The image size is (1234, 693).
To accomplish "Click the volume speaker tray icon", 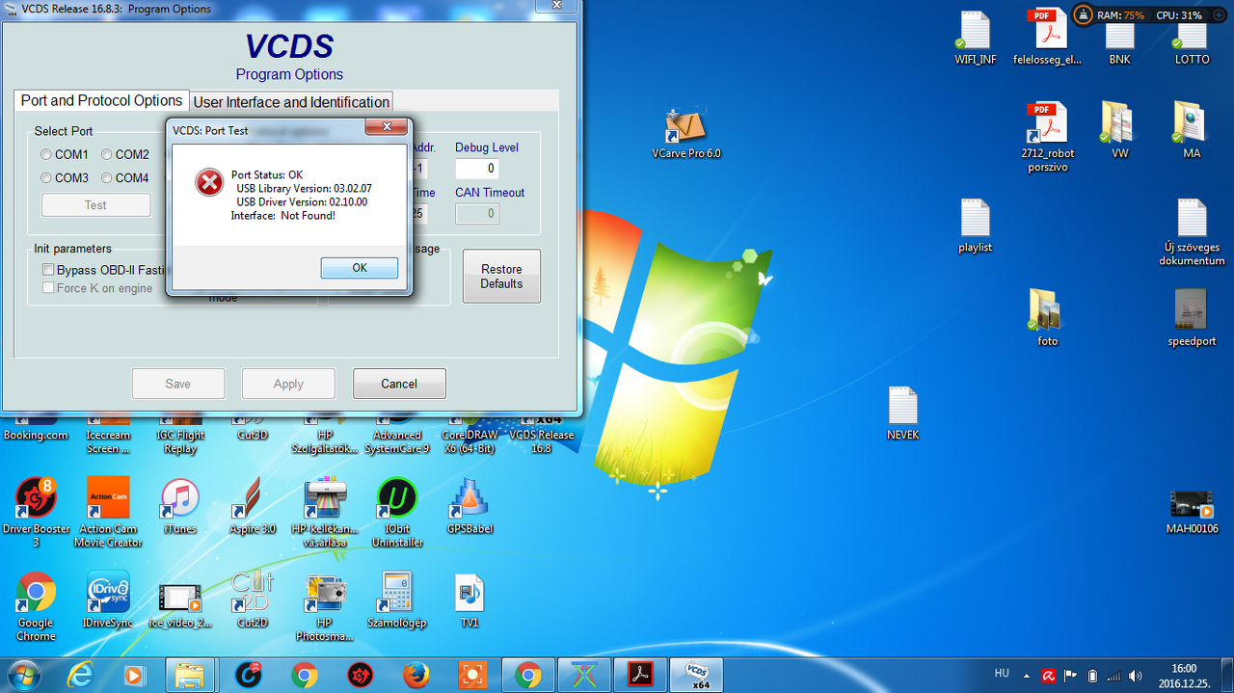I will [1135, 676].
